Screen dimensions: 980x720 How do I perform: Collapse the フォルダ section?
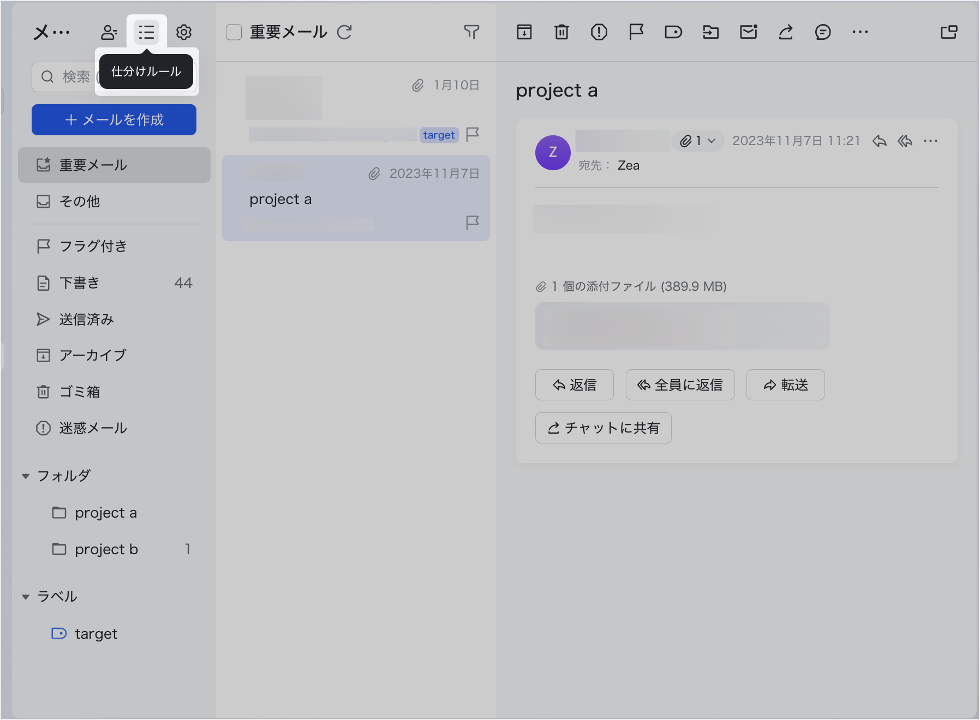click(26, 476)
